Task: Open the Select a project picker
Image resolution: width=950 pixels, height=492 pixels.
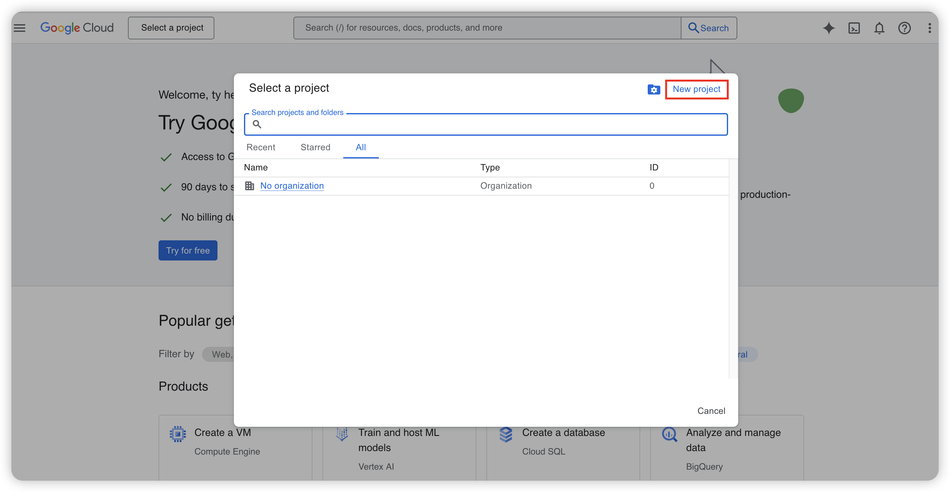Action: pos(171,28)
